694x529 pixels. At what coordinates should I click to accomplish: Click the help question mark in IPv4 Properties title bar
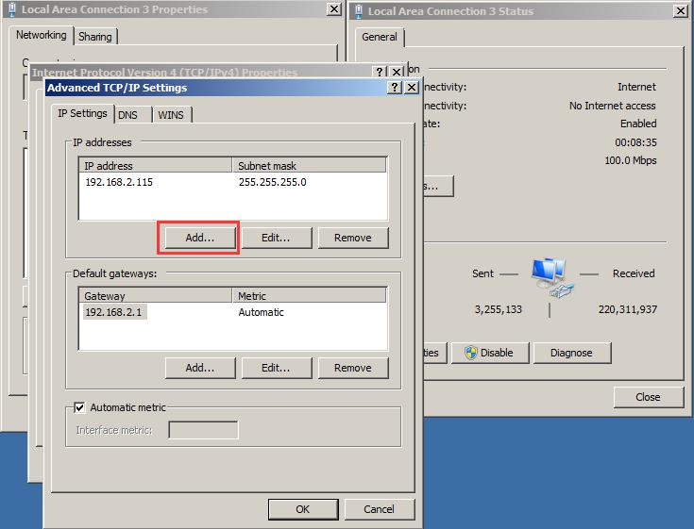click(x=380, y=72)
